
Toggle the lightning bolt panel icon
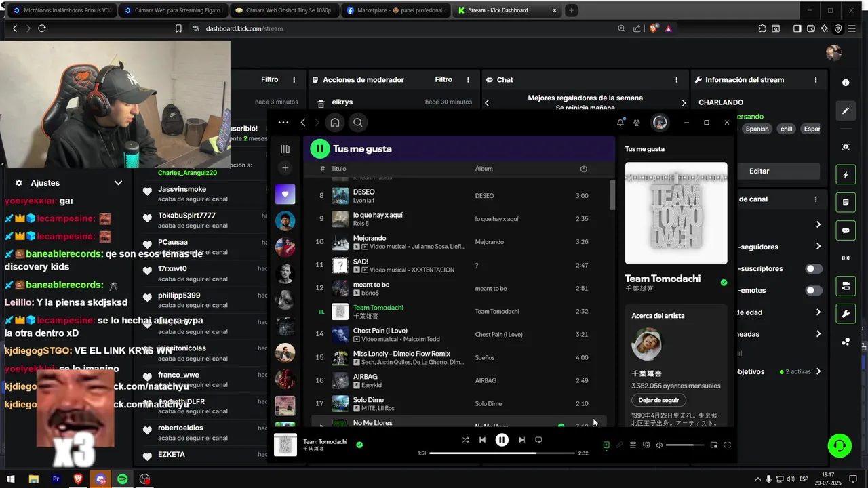tap(846, 175)
